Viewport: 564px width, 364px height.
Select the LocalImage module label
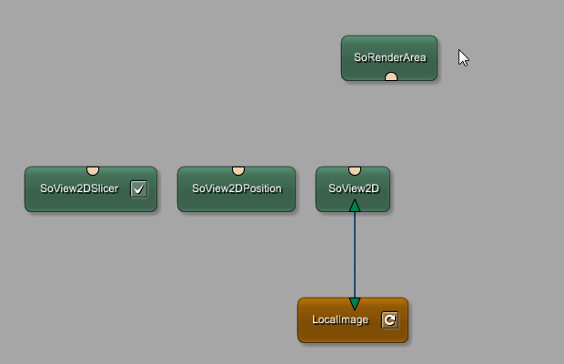click(x=339, y=320)
